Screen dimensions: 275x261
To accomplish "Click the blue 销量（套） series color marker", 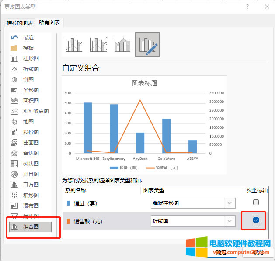I will [x=68, y=203].
